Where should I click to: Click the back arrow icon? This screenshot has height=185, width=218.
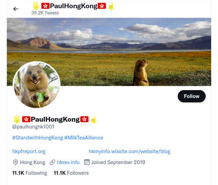tap(16, 9)
